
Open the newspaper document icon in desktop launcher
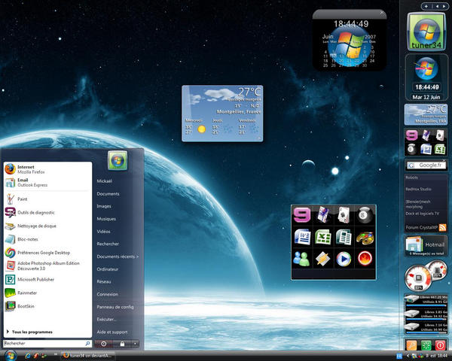[344, 237]
